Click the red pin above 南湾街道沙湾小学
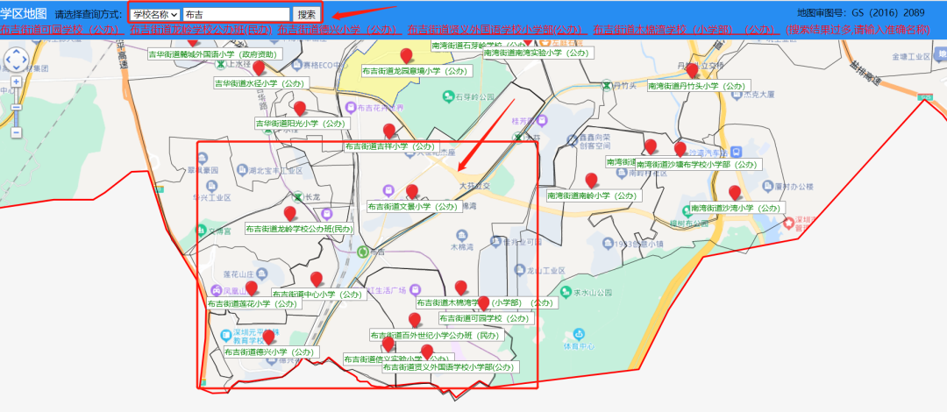Image resolution: width=947 pixels, height=412 pixels. [x=735, y=194]
